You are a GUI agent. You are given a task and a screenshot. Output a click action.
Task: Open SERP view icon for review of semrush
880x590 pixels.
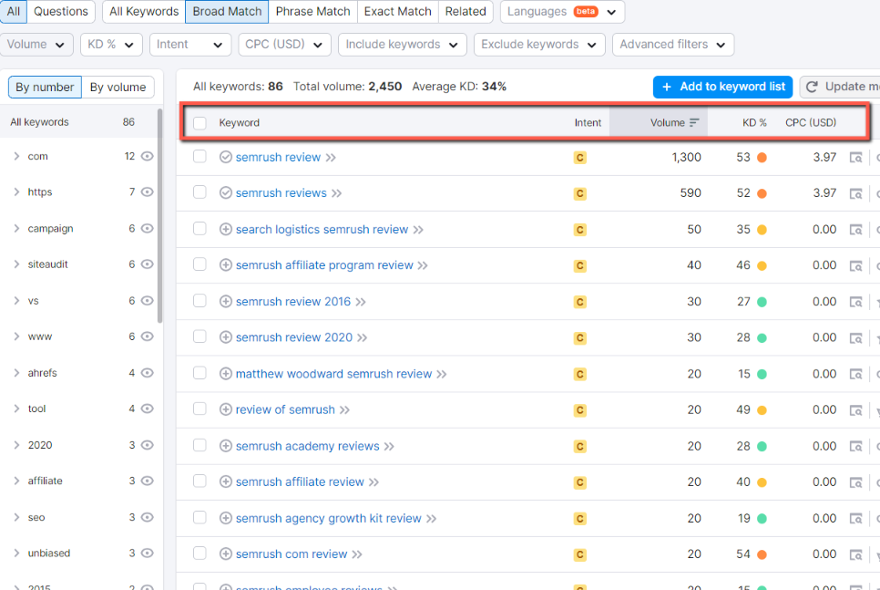(855, 410)
